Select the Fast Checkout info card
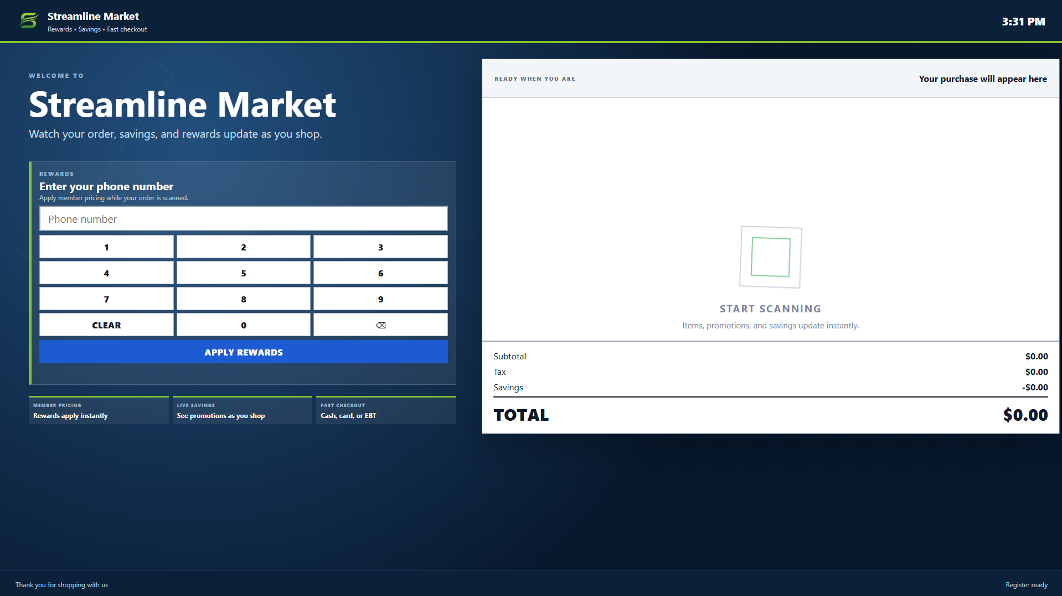 tap(386, 410)
